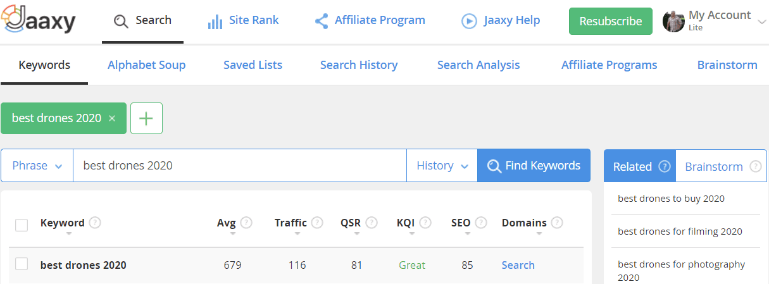Click the help icon next to QSR column
Viewport: 769px width, 284px height.
point(372,223)
